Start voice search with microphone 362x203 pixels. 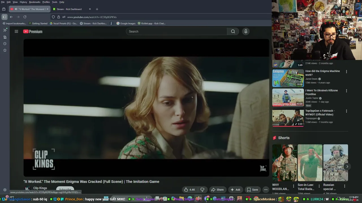[x=246, y=32]
